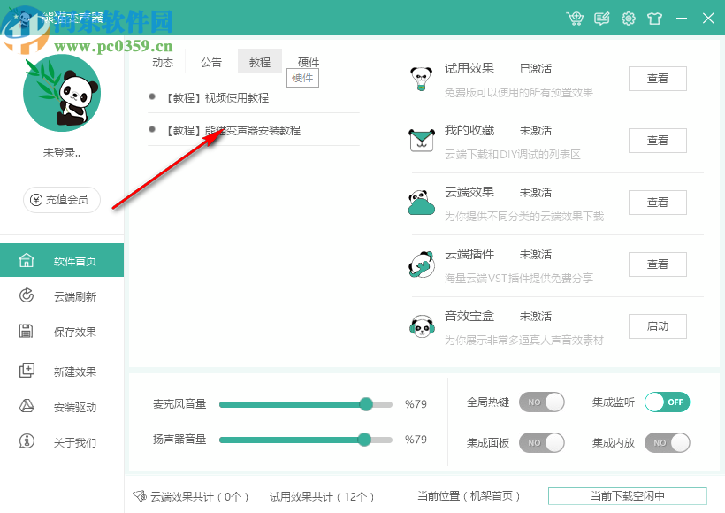Image resolution: width=725 pixels, height=513 pixels.
Task: View 关于我们 information page
Action: [x=61, y=443]
